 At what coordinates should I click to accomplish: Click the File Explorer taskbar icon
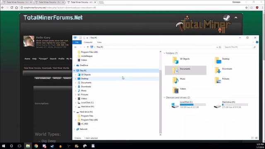[28, 146]
